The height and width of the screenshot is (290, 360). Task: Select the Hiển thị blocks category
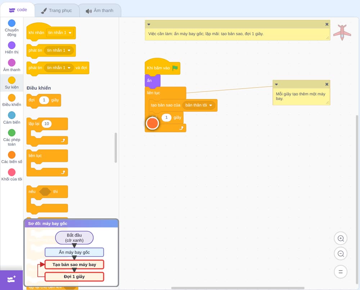coord(12,48)
